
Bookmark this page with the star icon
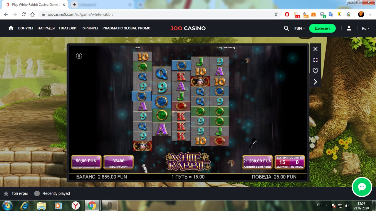click(x=276, y=14)
